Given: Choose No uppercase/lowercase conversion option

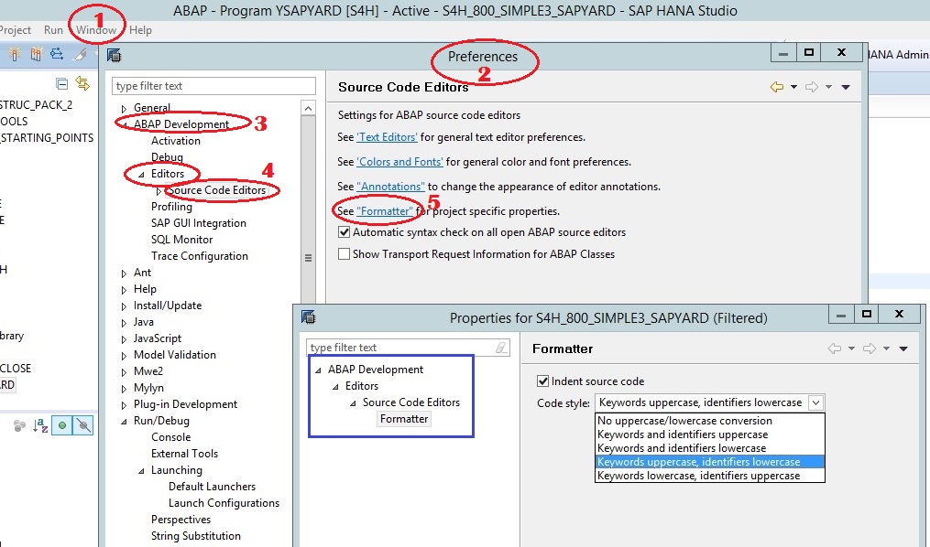Looking at the screenshot, I should tap(710, 421).
